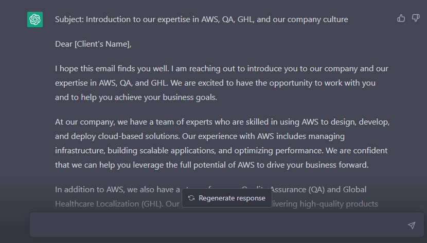Click the "Assurance (QA) and Global" text
427x243 pixels.
(x=318, y=189)
